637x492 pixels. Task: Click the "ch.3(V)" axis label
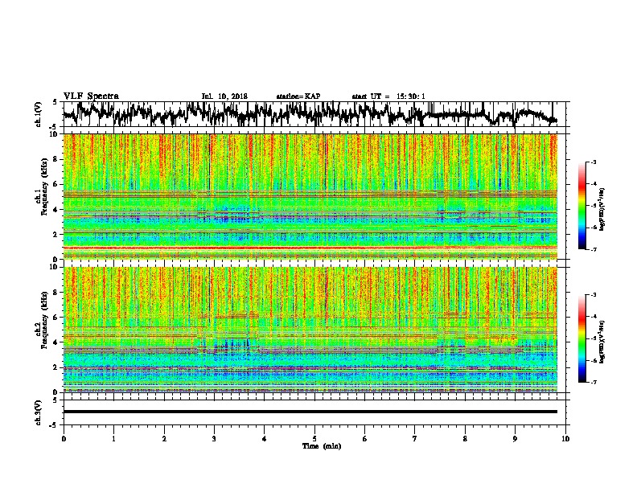coord(39,412)
